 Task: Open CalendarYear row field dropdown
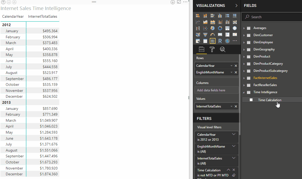pyautogui.click(x=232, y=66)
